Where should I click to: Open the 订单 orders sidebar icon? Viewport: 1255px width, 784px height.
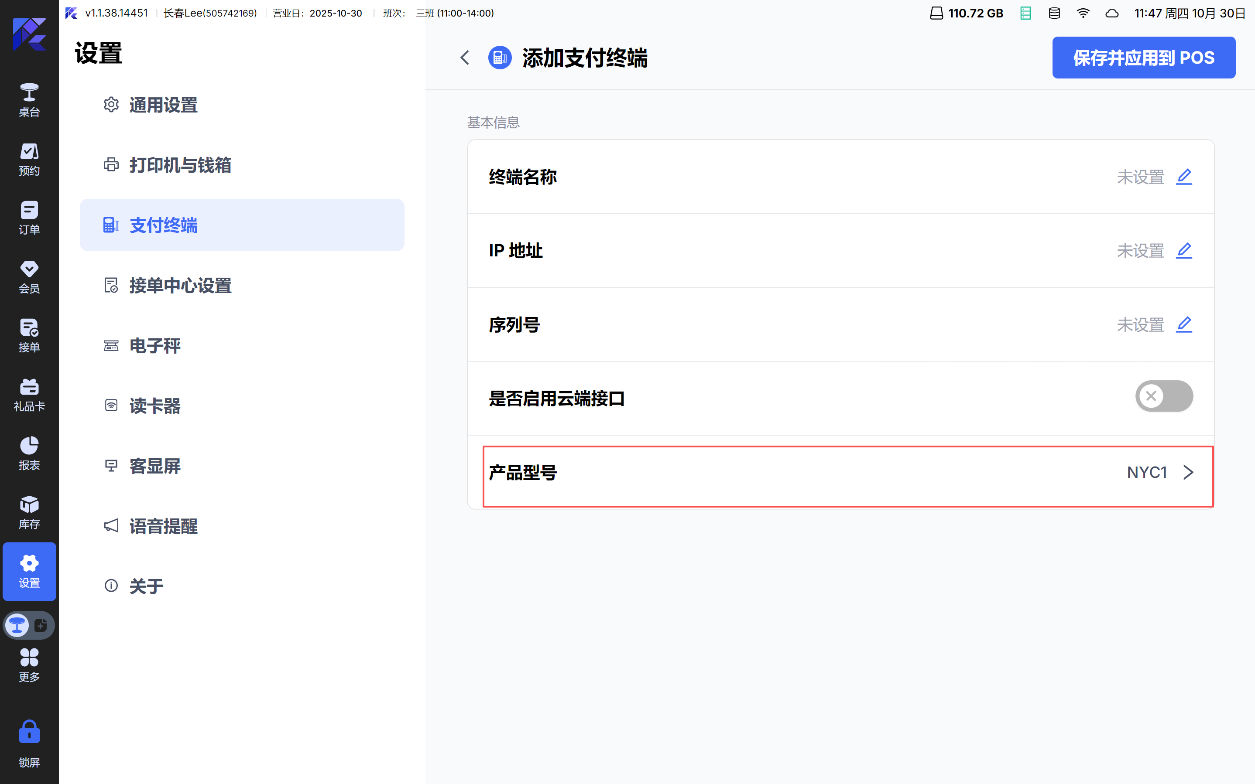(x=29, y=217)
